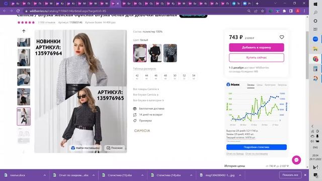
Task: Click the 14-day return arrows icon
Action: point(135,115)
